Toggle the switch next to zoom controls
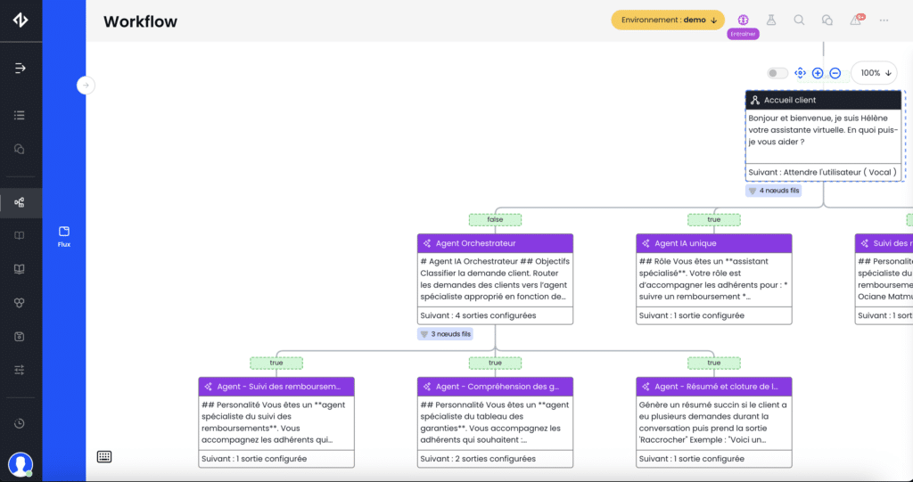The width and height of the screenshot is (913, 482). tap(777, 73)
